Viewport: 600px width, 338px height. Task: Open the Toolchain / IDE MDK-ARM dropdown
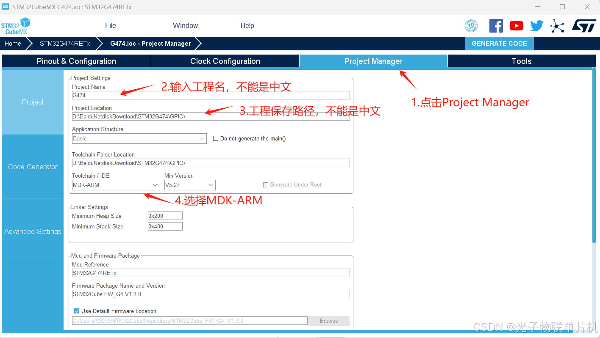point(116,185)
